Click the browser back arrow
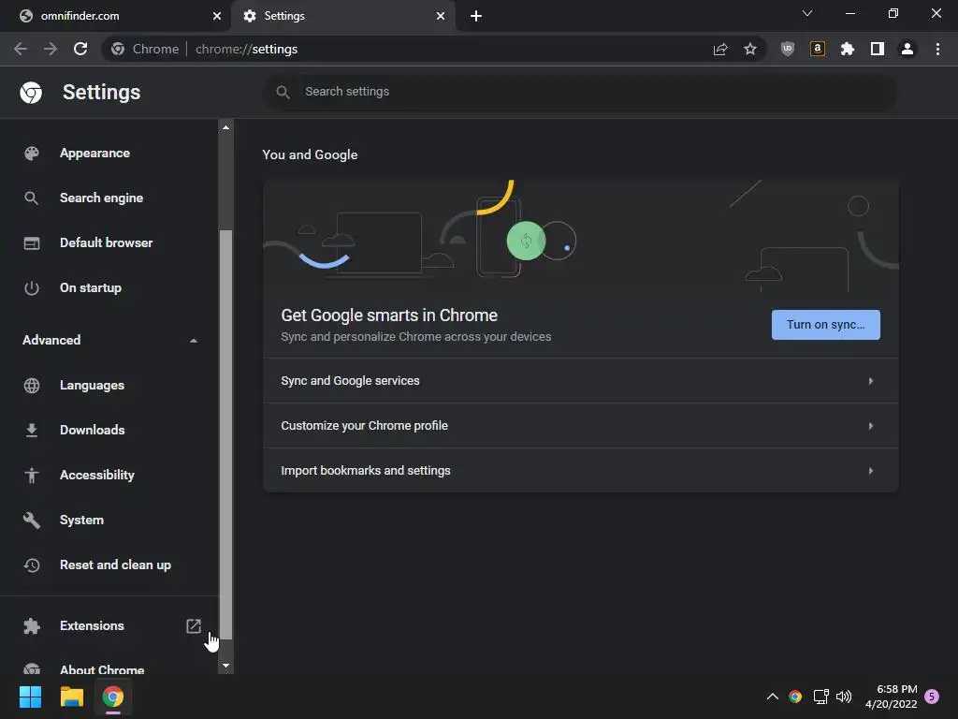This screenshot has width=958, height=719. pyautogui.click(x=21, y=49)
